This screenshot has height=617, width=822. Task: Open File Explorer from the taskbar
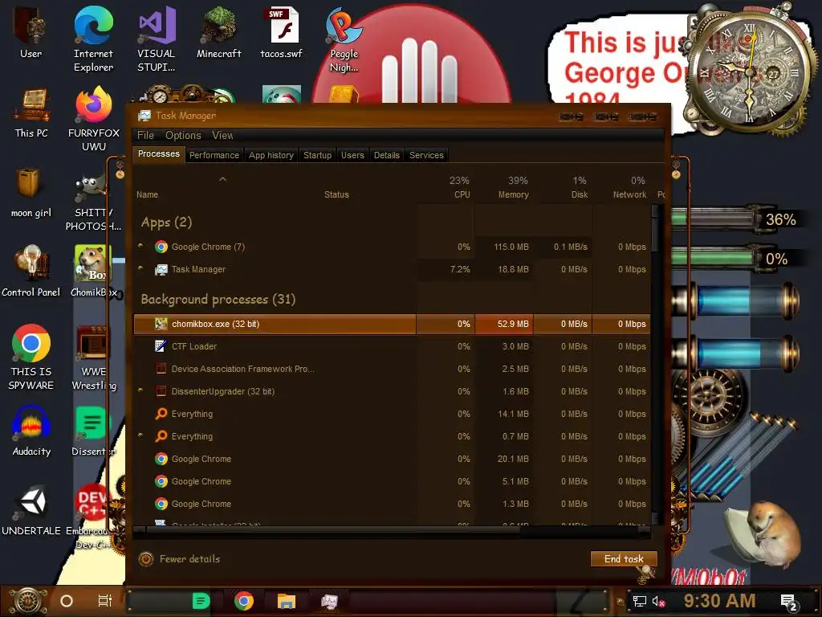pos(287,601)
